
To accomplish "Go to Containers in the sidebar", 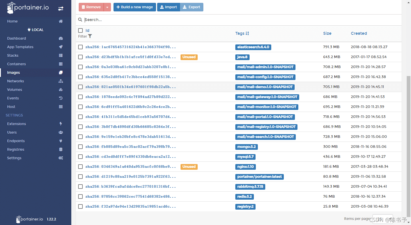I will point(17,64).
